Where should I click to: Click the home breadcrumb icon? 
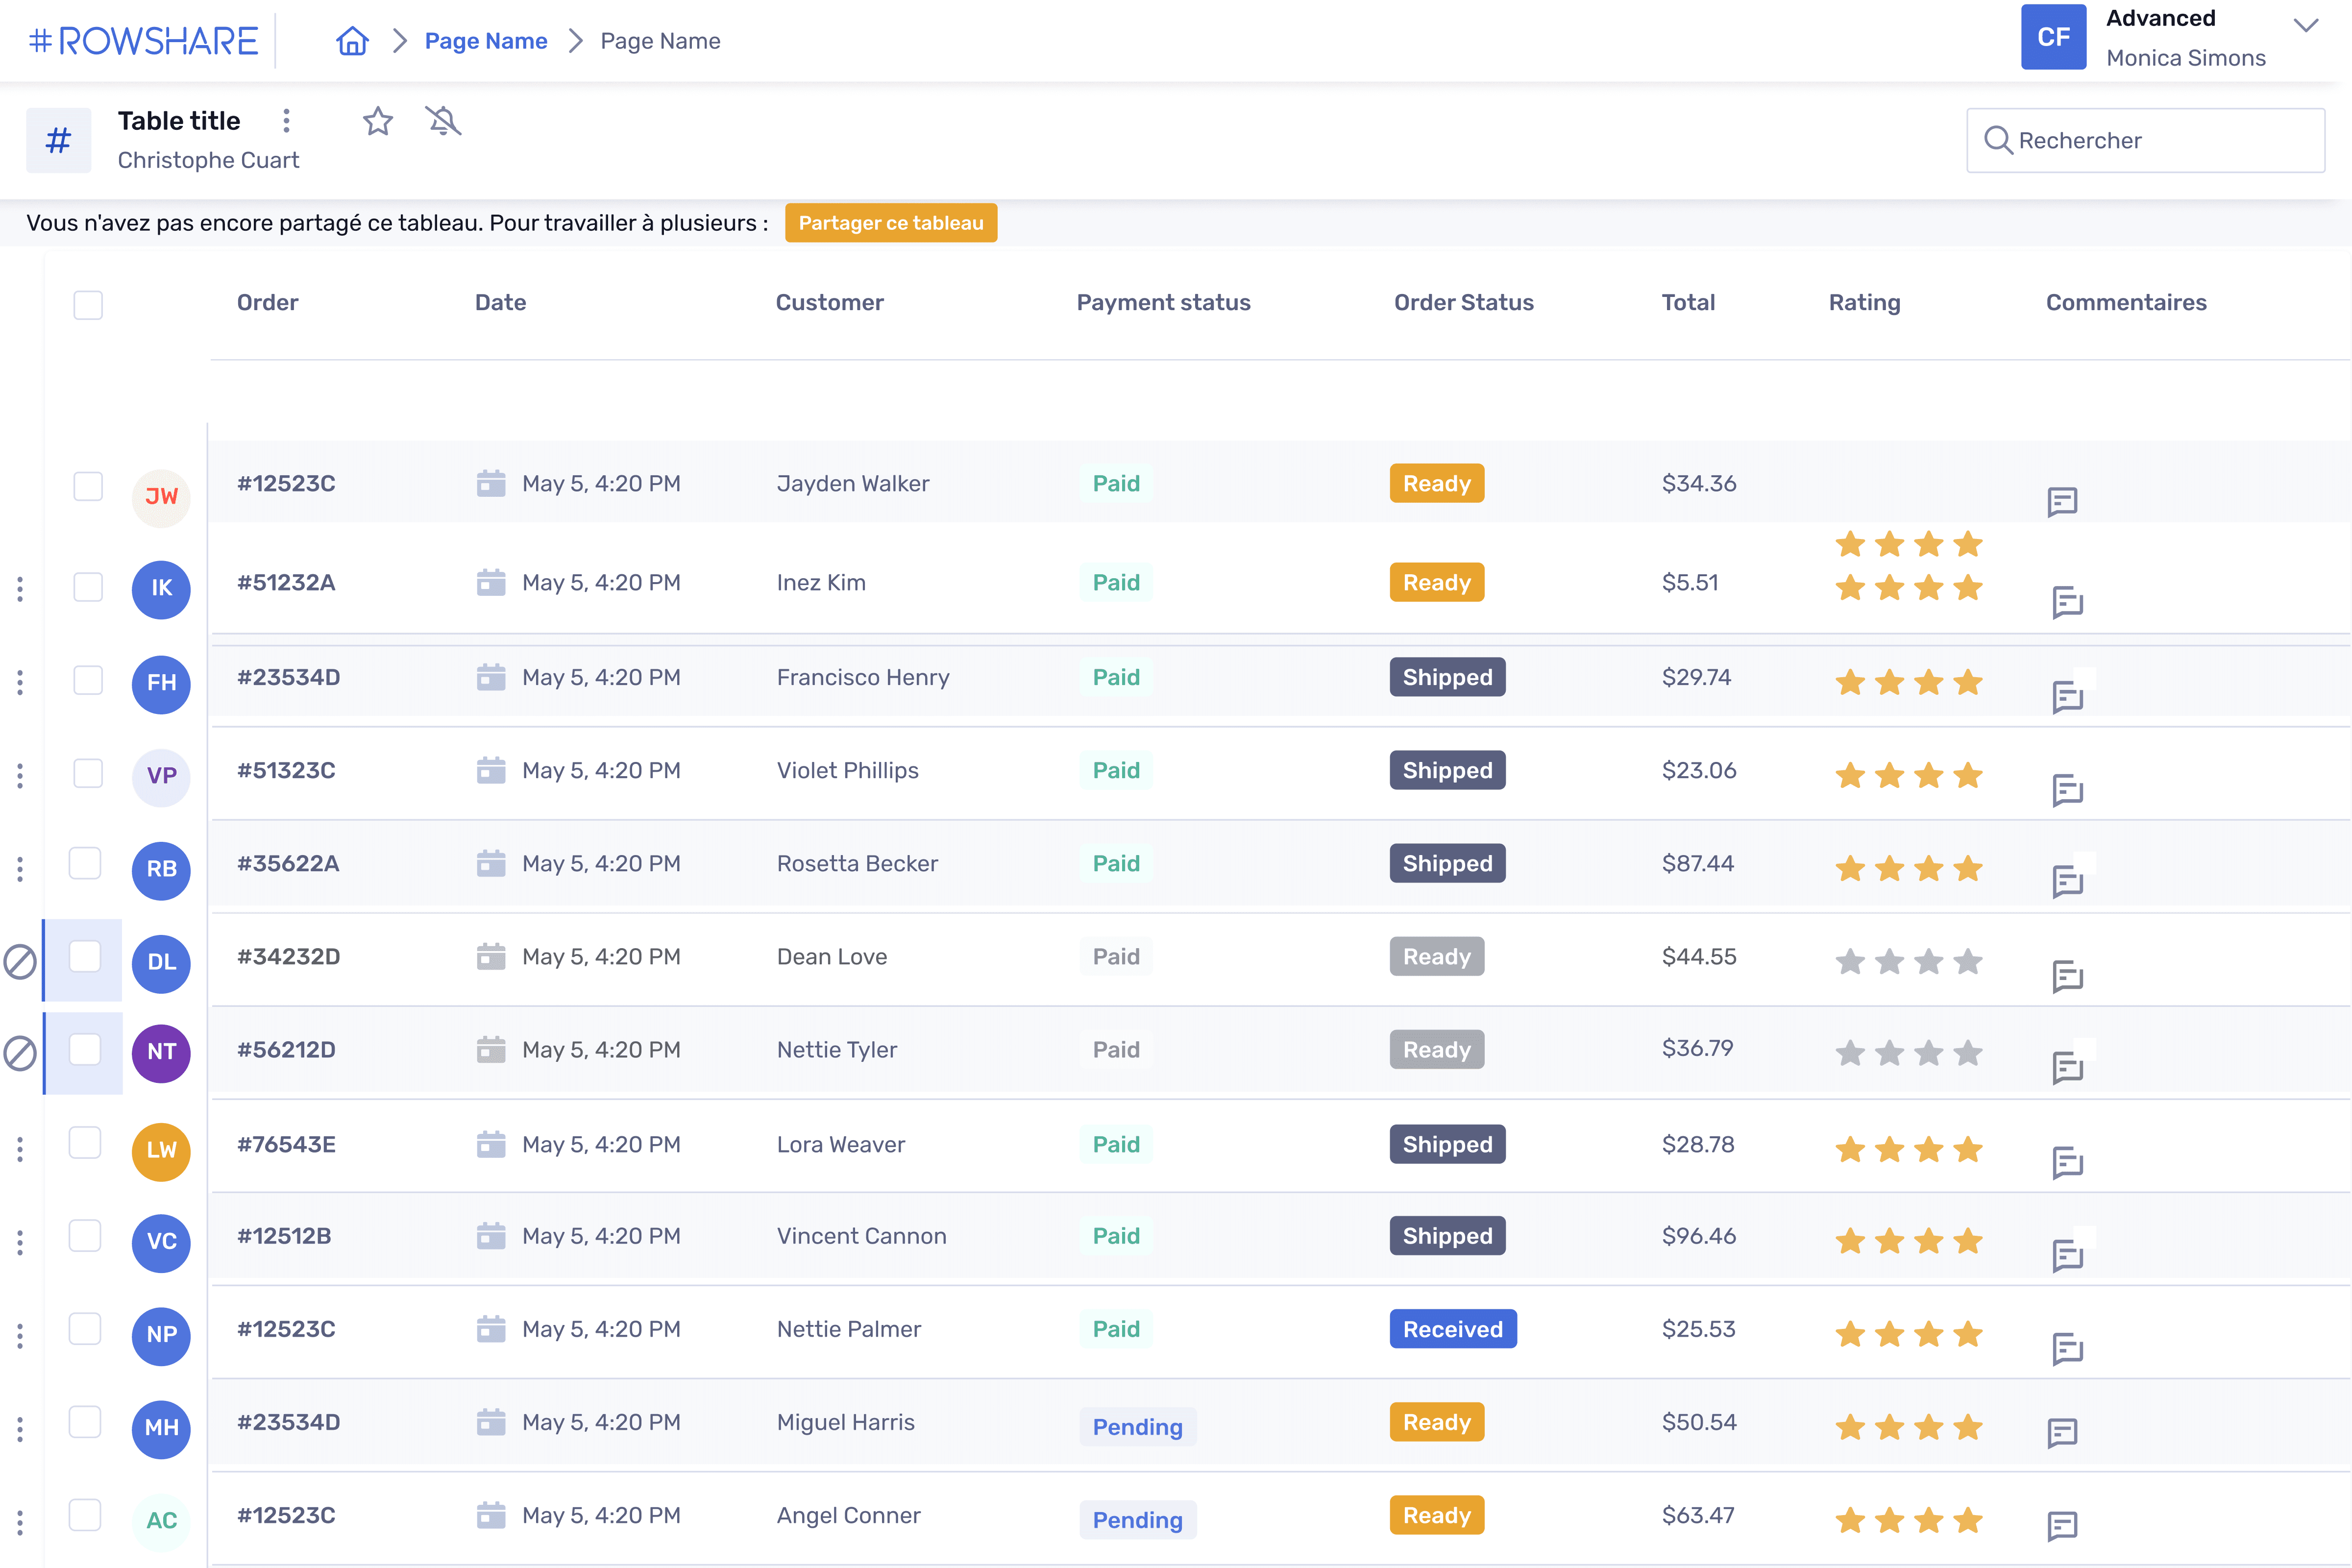tap(352, 41)
